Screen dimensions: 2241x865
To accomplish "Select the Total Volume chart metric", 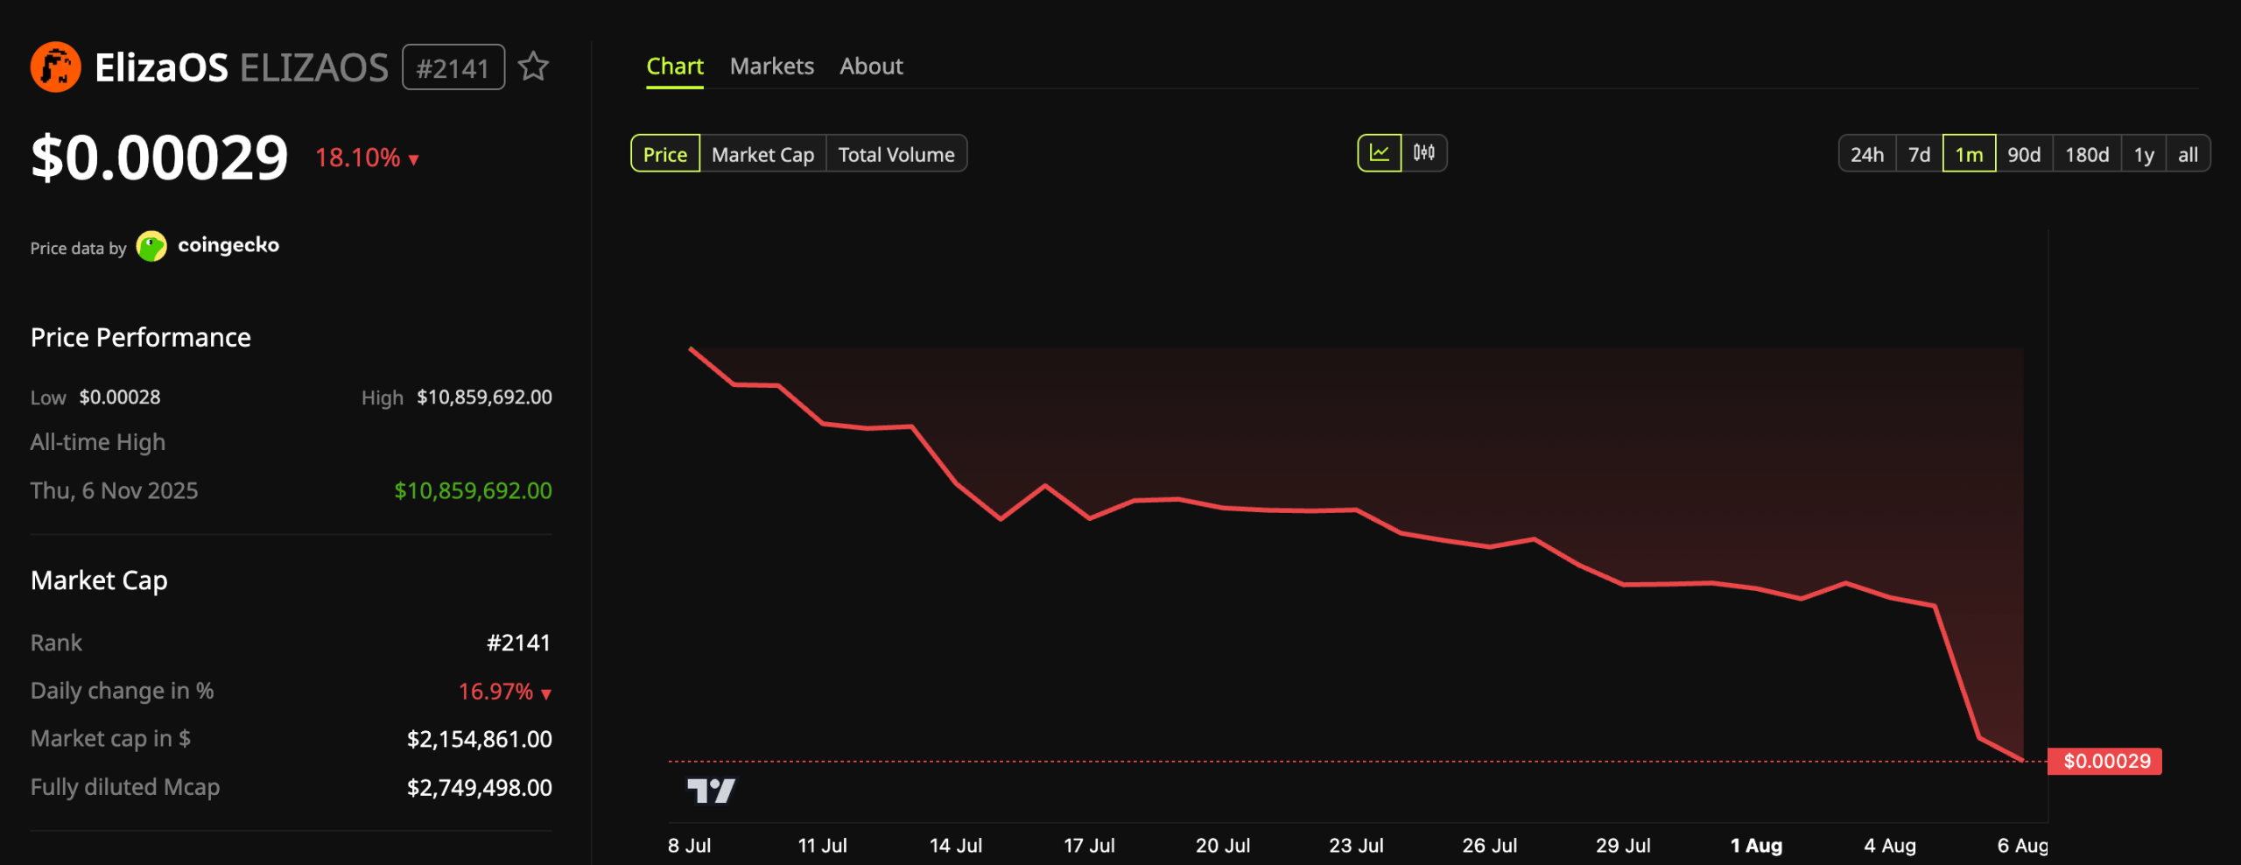I will tap(896, 154).
